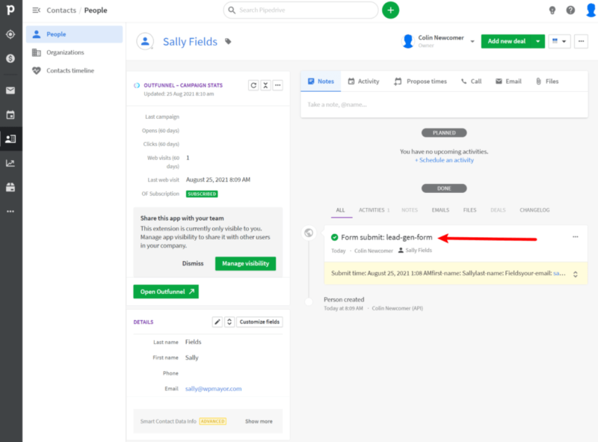Open the help question mark icon

[570, 10]
